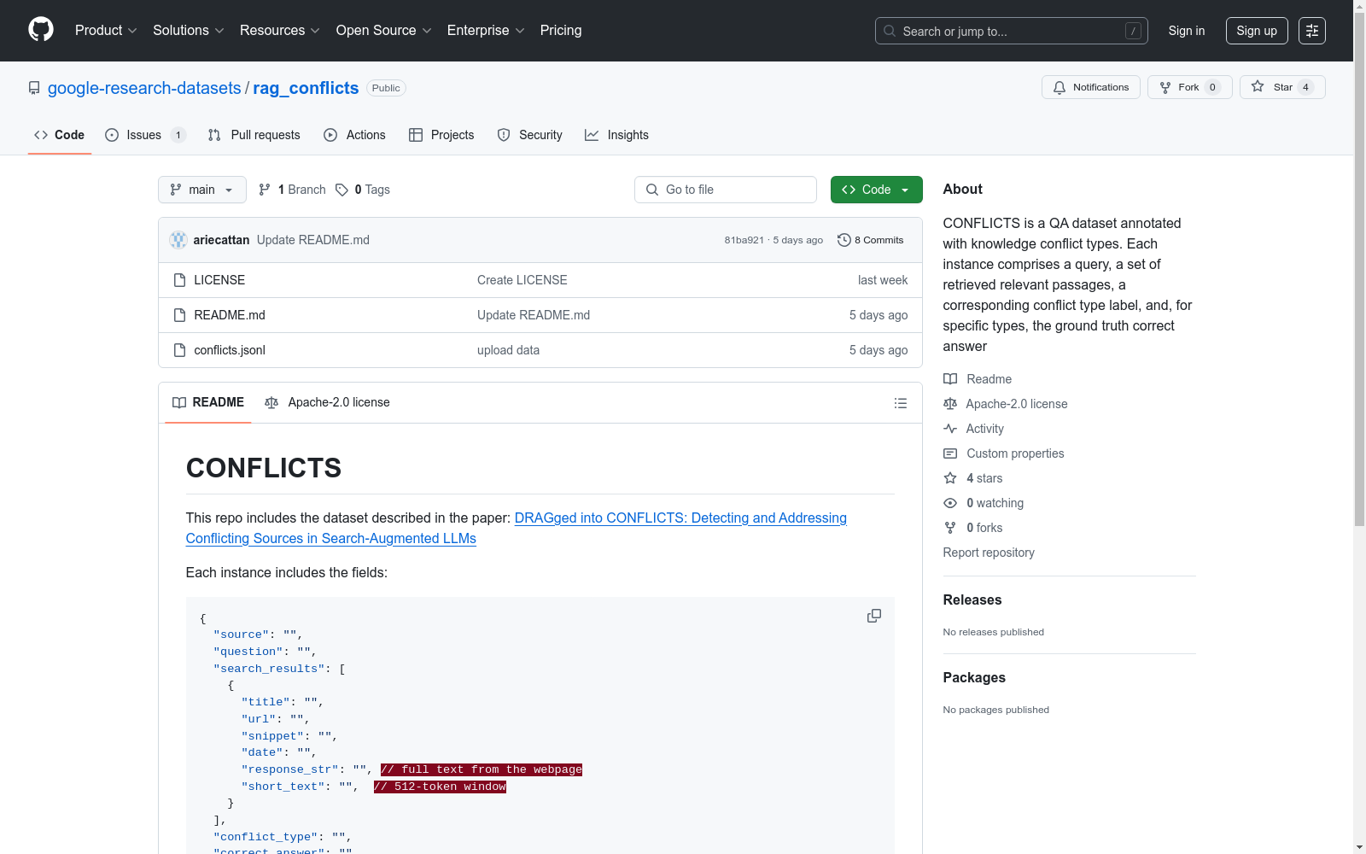Viewport: 1366px width, 854px height.
Task: Click the eye icon beside 0 watching
Action: tap(950, 503)
